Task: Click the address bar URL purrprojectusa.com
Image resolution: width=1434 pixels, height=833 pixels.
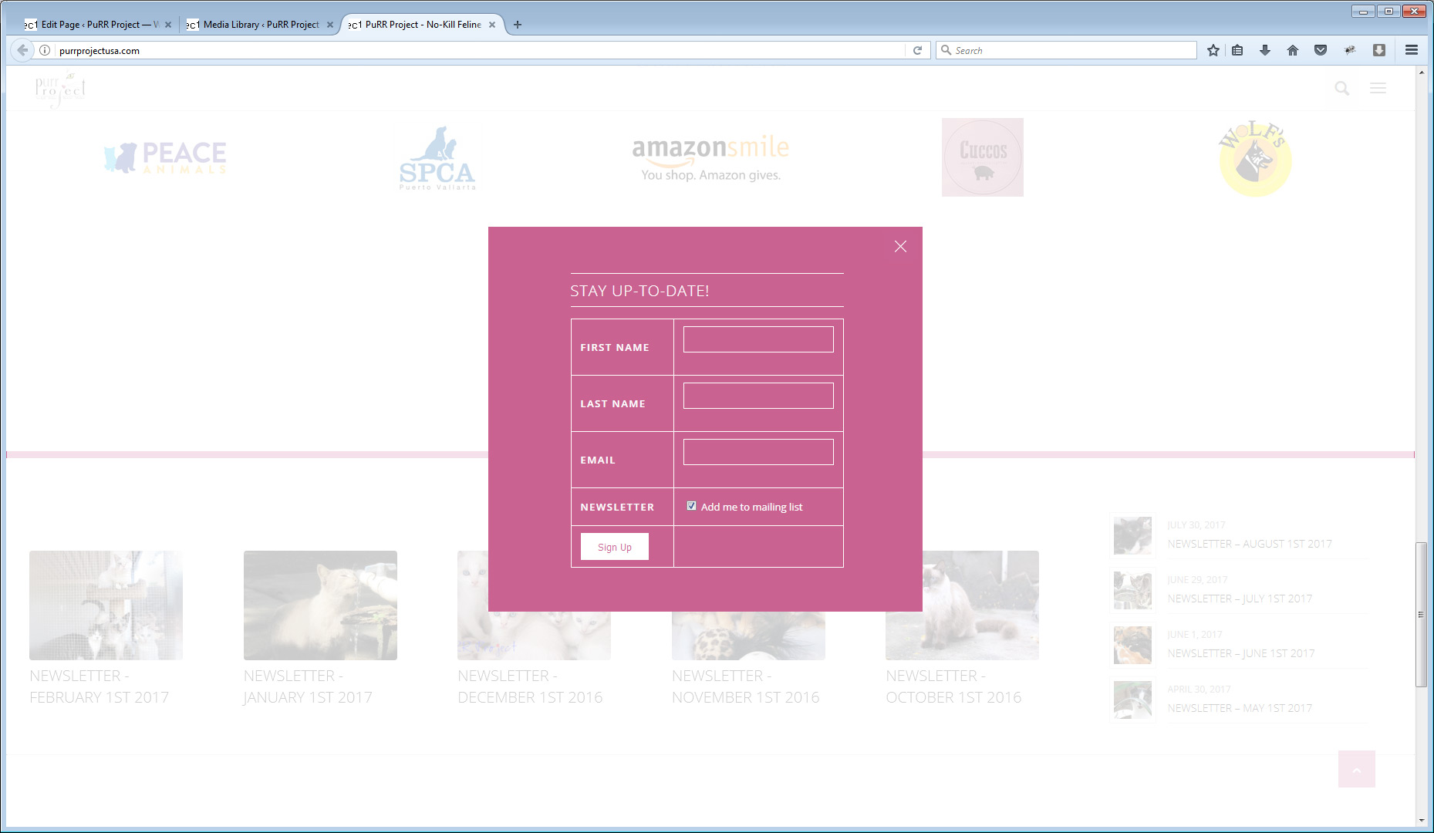Action: pos(100,51)
